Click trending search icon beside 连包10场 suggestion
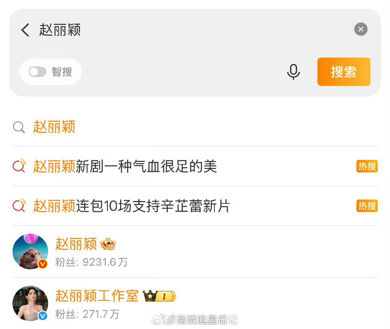This screenshot has width=390, height=329. (19, 206)
